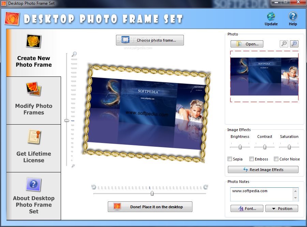Click into the Photo Notes text field
The width and height of the screenshot is (307, 227).
coord(262,194)
